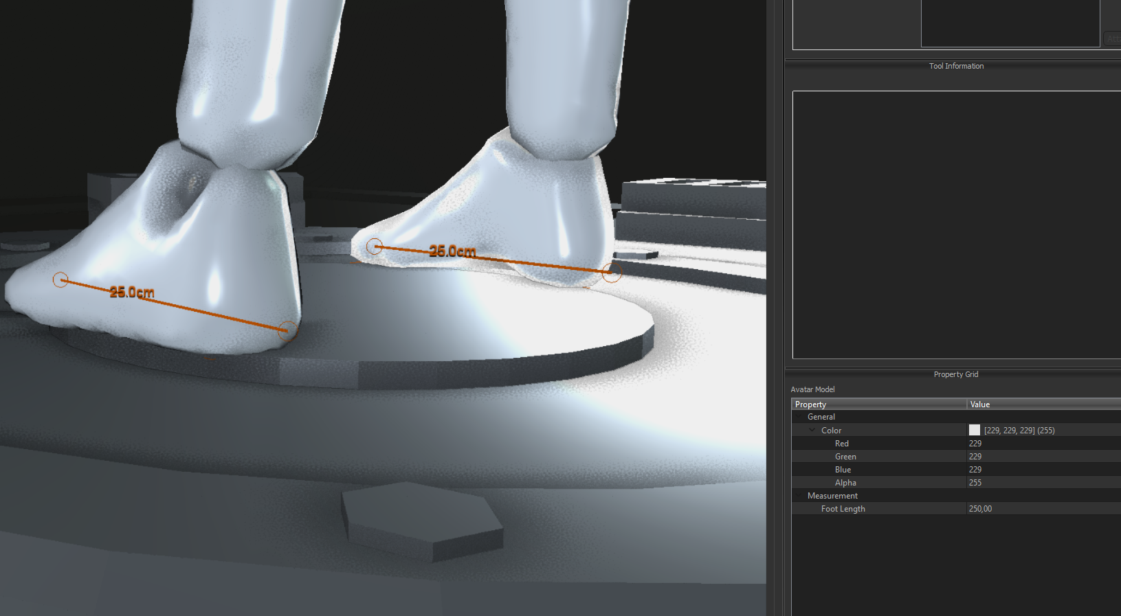Click the background foot's 25.0cm label

pos(452,251)
